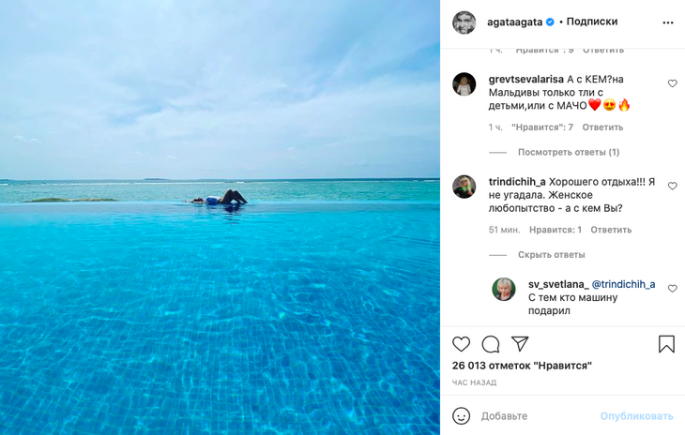Like sv_svetlana_'s reply with the heart
The width and height of the screenshot is (685, 435).
[672, 289]
